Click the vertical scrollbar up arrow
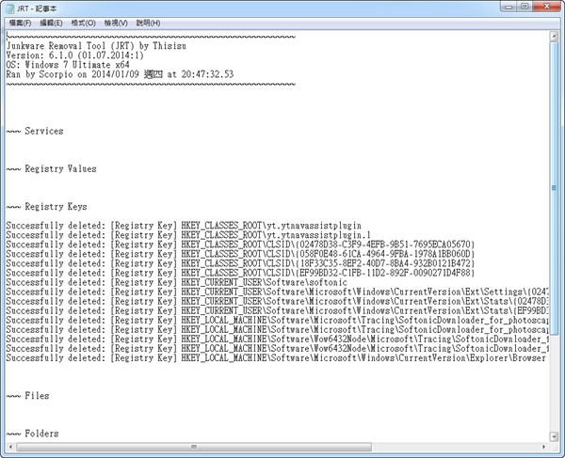 [x=554, y=36]
